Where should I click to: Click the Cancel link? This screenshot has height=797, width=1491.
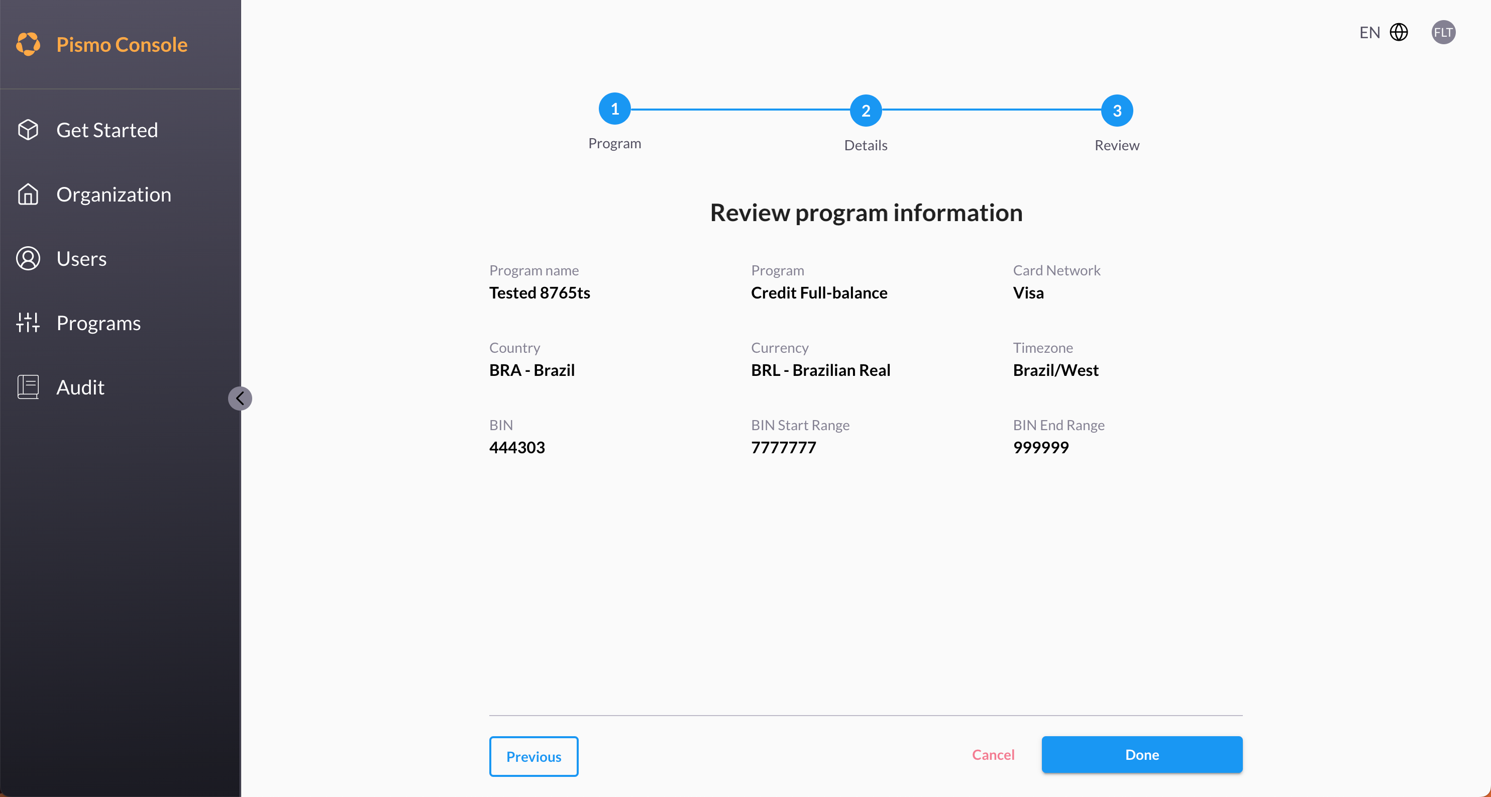tap(993, 754)
